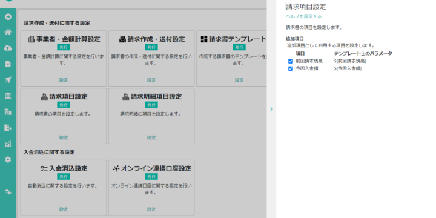Click the 前回請求残高 item label
436x218 pixels.
[x=309, y=61]
